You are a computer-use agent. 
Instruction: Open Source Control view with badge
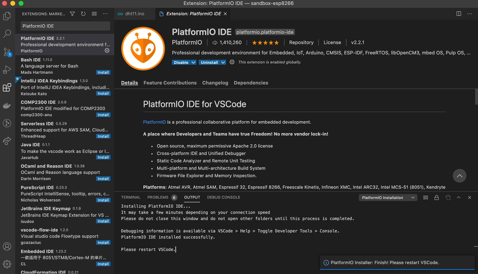pos(7,52)
